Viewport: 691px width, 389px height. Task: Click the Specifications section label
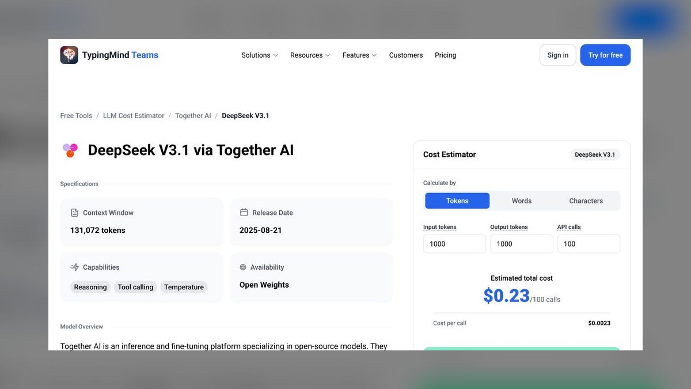point(79,184)
